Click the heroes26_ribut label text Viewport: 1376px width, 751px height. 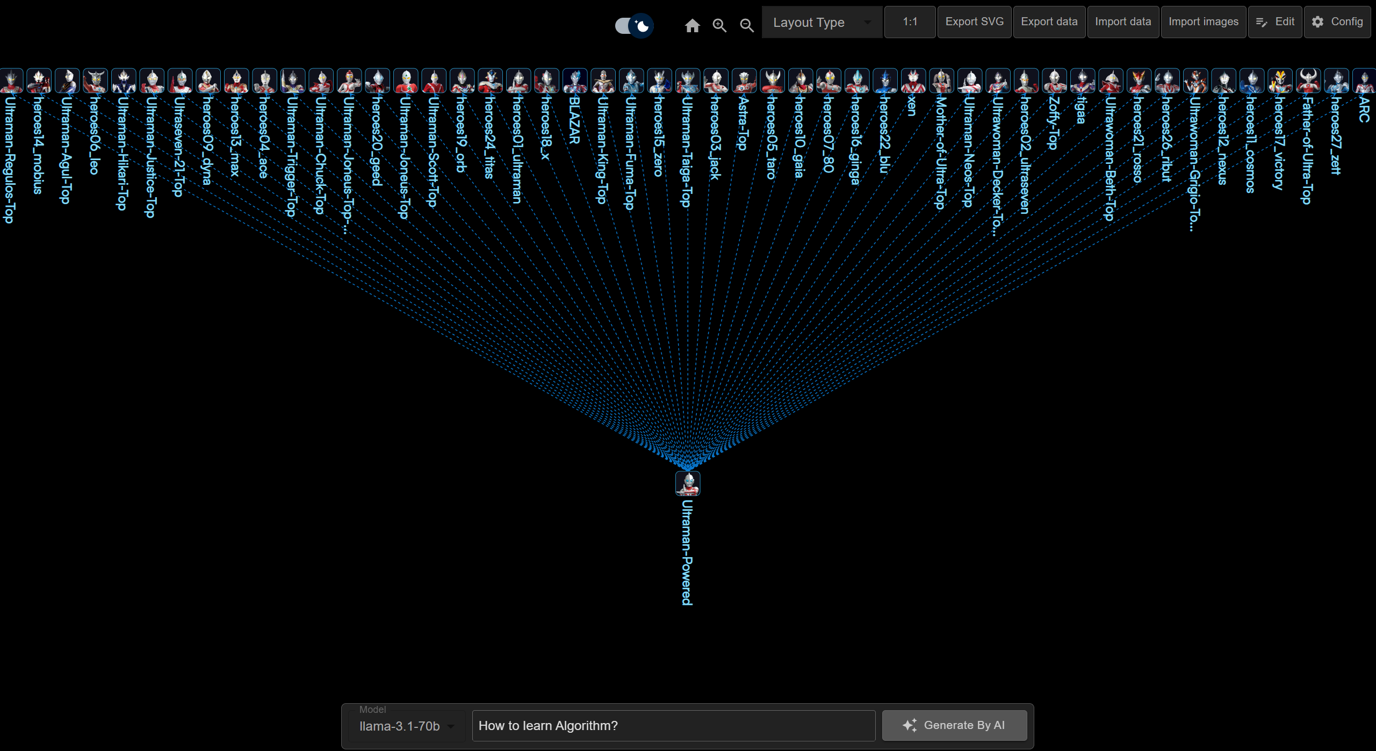point(1166,139)
